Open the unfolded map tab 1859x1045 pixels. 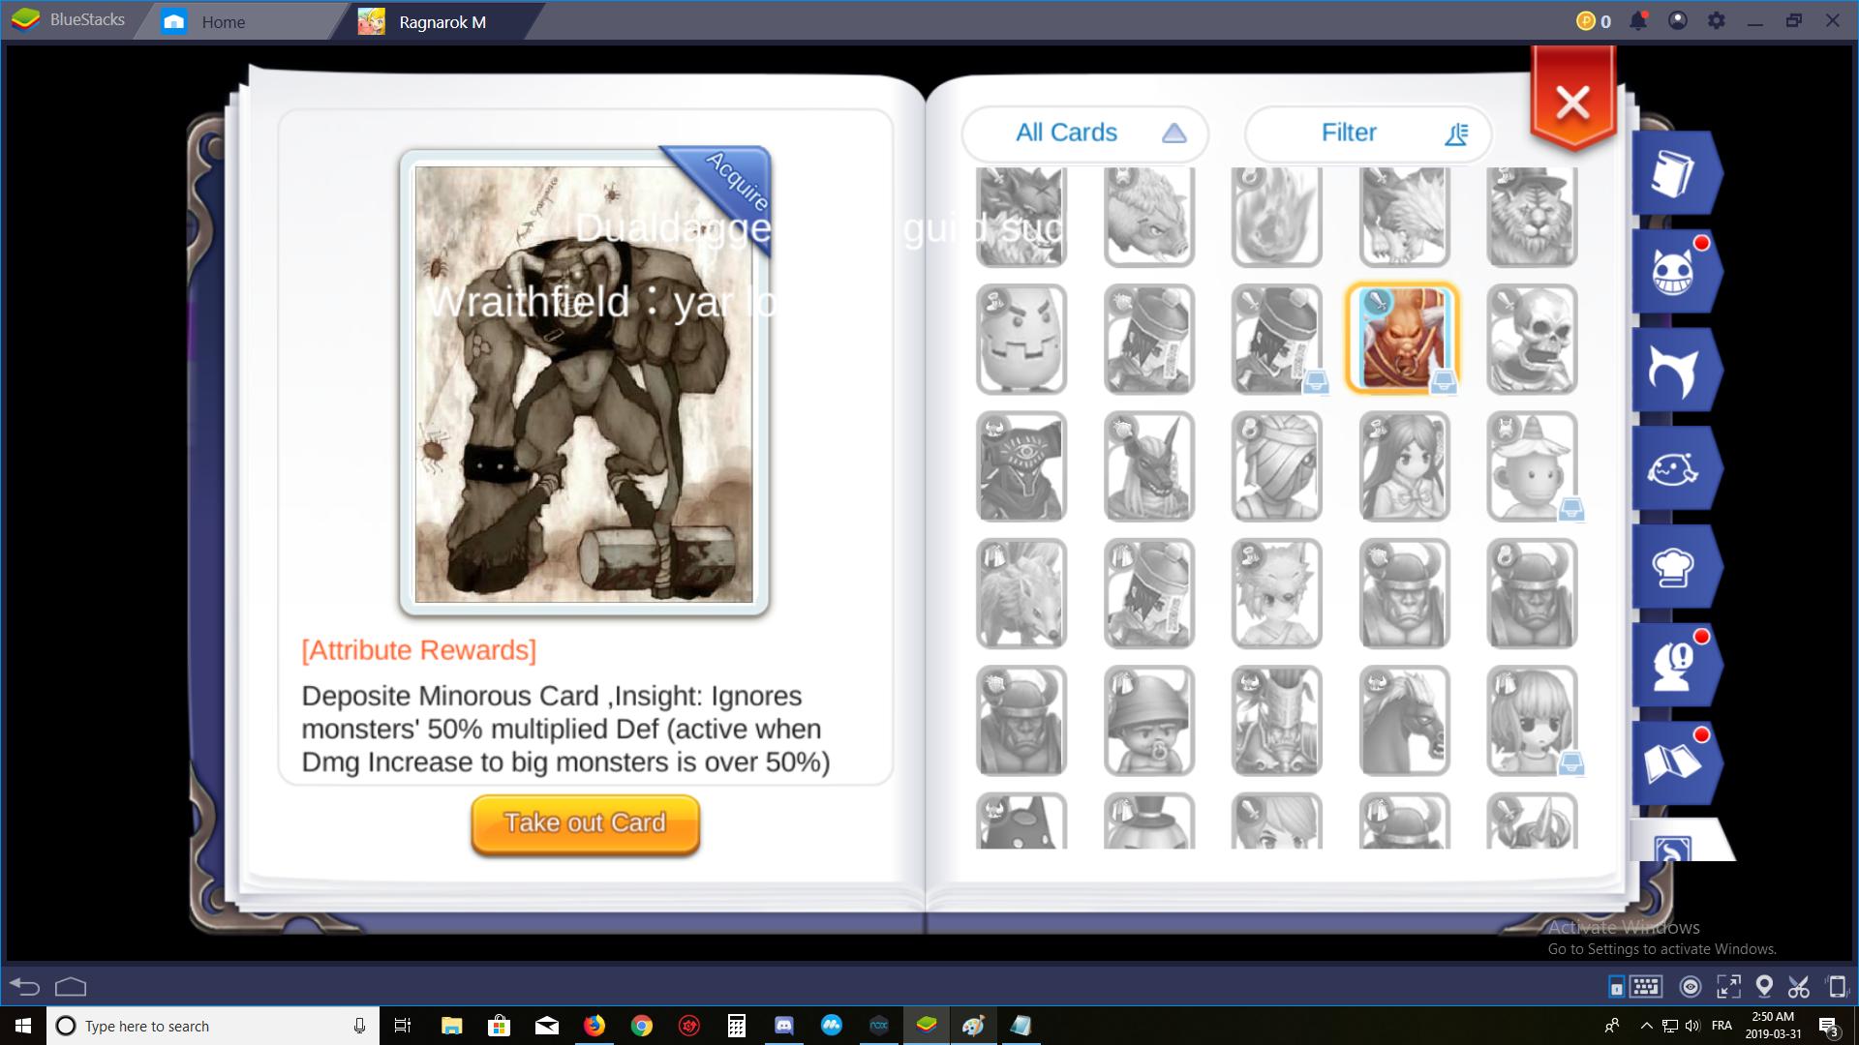click(x=1676, y=763)
